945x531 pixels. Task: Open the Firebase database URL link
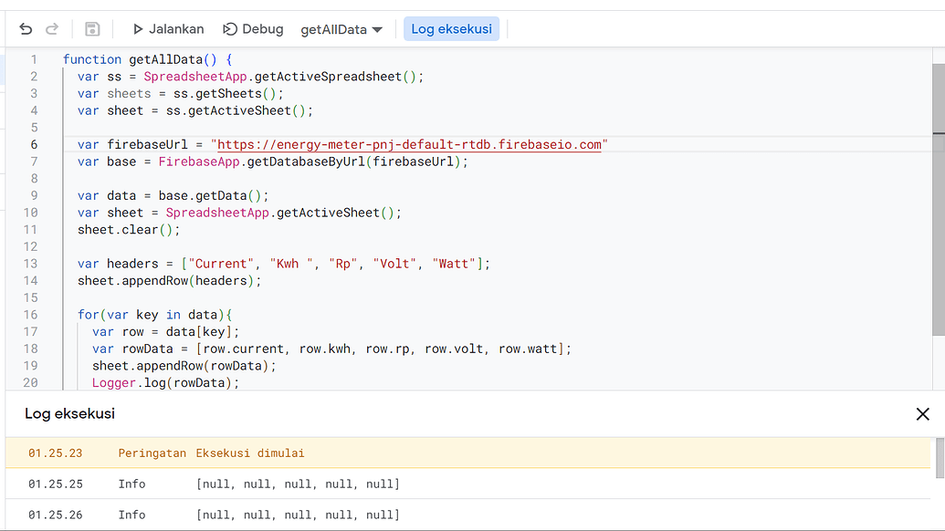pyautogui.click(x=409, y=144)
